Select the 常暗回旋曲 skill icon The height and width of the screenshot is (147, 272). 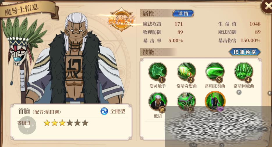pyautogui.click(x=244, y=72)
